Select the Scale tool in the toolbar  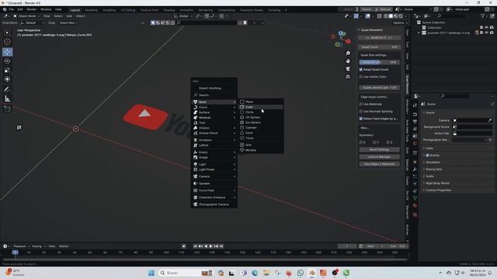(7, 71)
